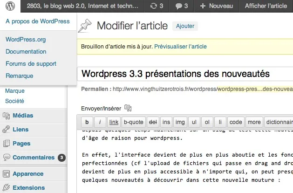Click the Médias sidebar icon

tap(7, 116)
